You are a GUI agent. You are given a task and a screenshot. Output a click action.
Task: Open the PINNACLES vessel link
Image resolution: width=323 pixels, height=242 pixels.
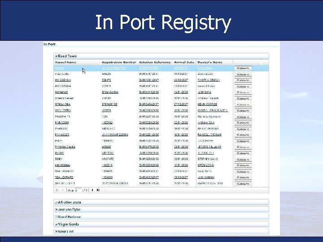(62, 135)
